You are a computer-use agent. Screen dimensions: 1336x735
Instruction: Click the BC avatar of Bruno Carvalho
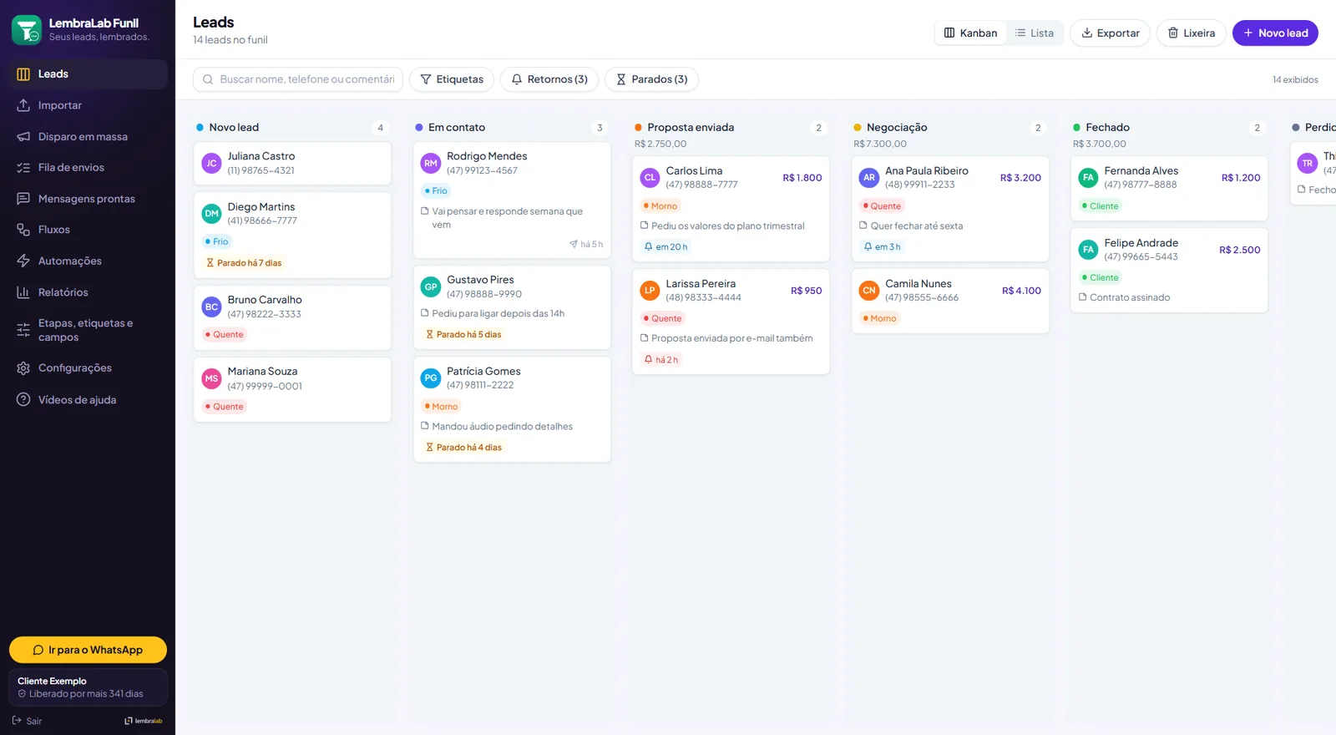point(211,307)
